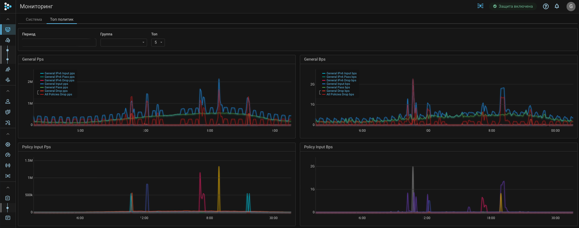This screenshot has width=579, height=228.
Task: Open the Топ count dropdown
Action: point(158,42)
